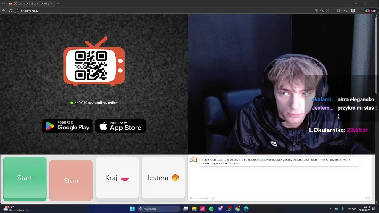This screenshot has width=379, height=213.
Task: Download via Google Play badge
Action: point(68,126)
